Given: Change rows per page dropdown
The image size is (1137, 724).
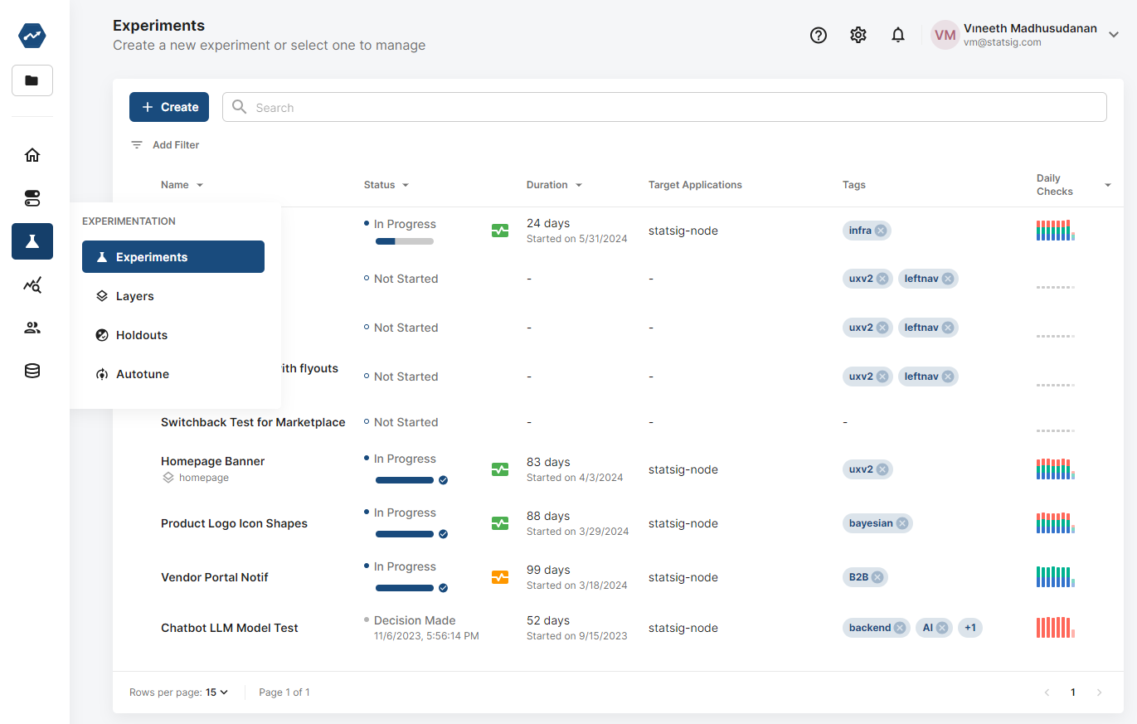Looking at the screenshot, I should [x=217, y=692].
